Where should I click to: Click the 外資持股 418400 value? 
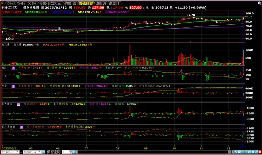point(73,86)
